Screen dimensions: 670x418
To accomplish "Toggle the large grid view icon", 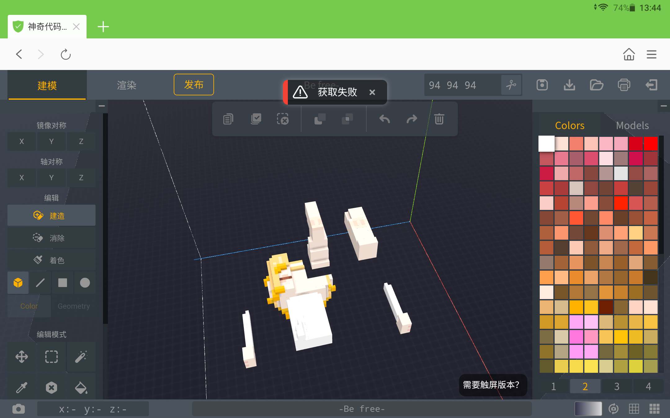I will (x=634, y=409).
